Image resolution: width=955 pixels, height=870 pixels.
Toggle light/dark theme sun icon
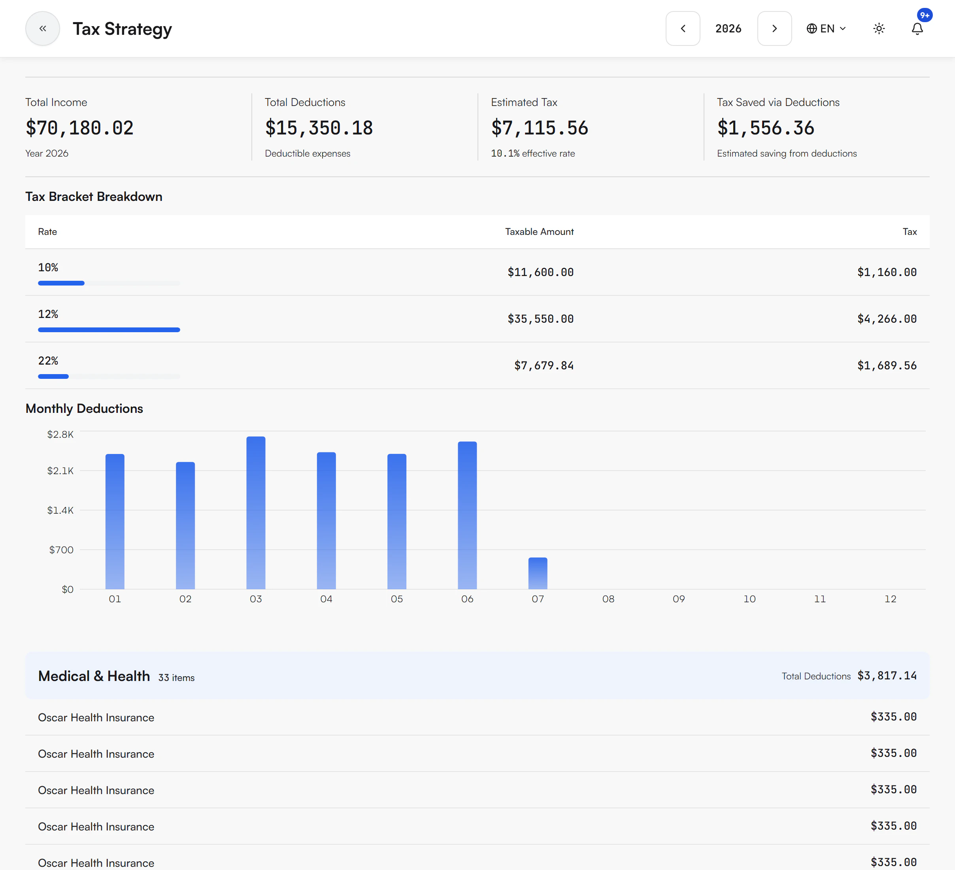point(879,28)
